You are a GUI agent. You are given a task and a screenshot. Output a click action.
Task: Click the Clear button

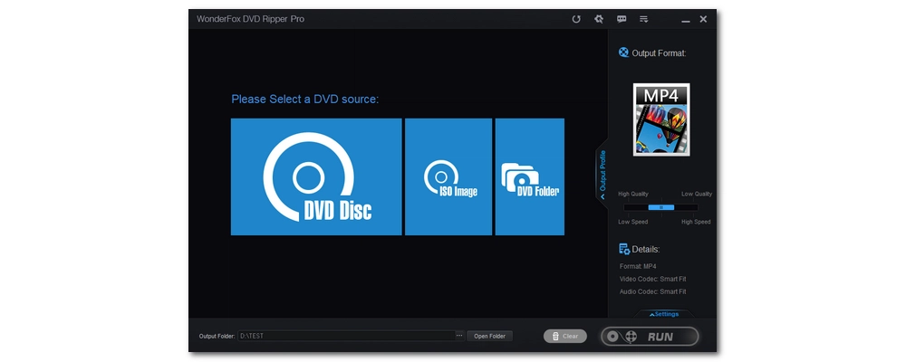565,336
